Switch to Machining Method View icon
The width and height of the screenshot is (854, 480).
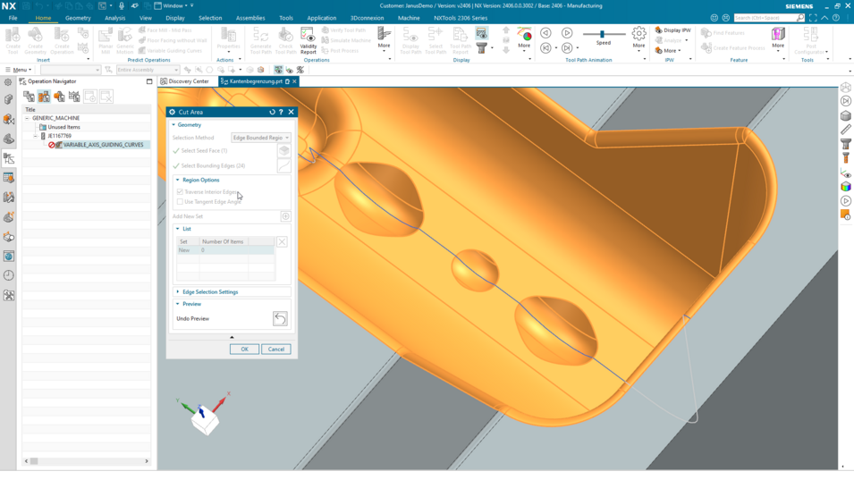click(74, 97)
